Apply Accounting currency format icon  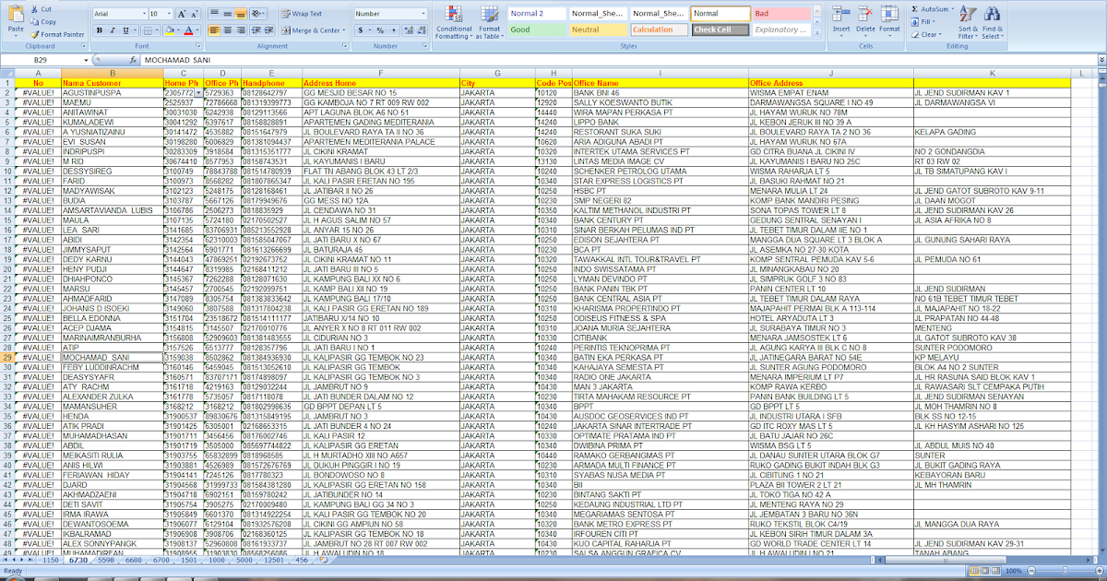pyautogui.click(x=362, y=30)
